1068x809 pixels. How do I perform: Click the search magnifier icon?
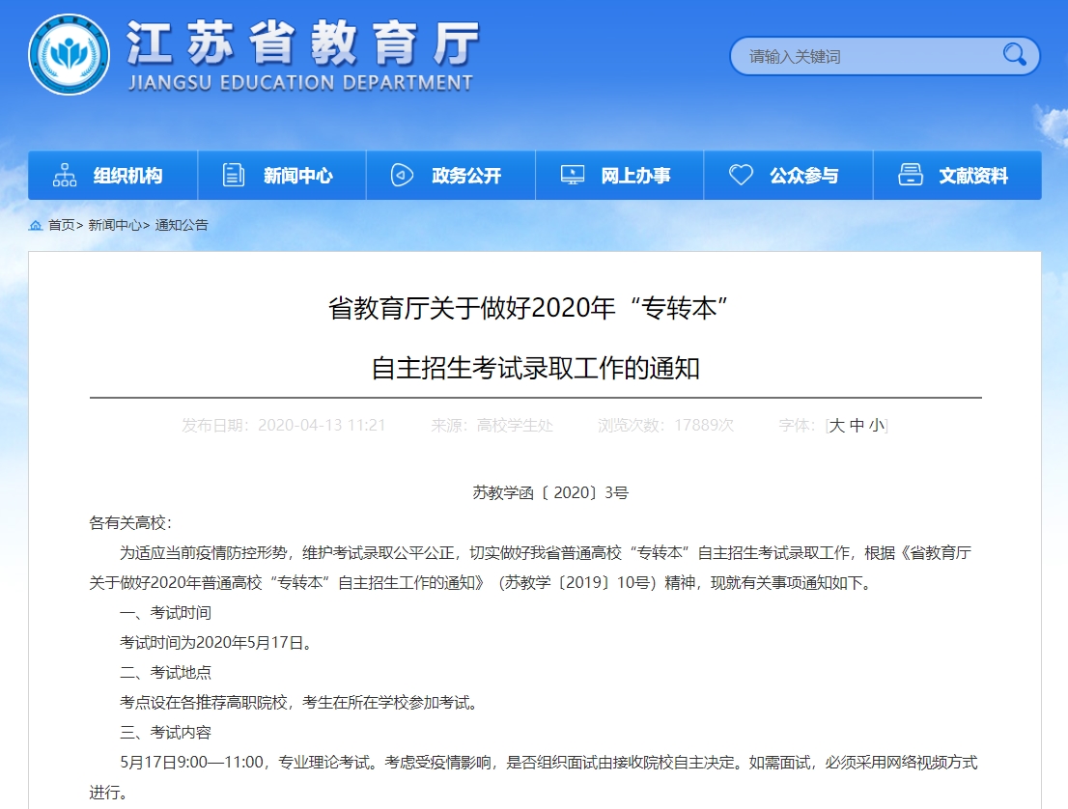tap(1012, 55)
